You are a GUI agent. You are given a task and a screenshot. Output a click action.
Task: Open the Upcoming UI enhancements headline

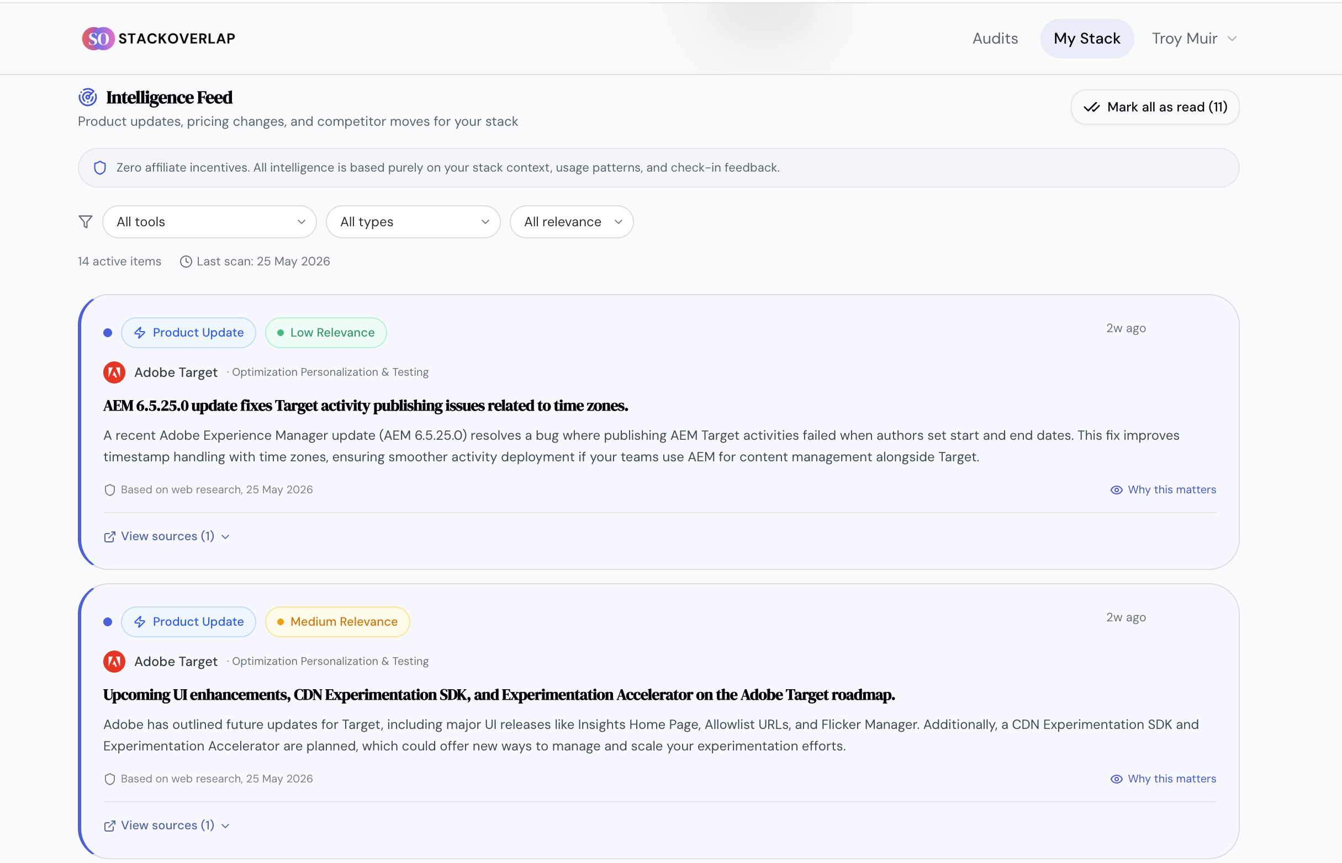tap(499, 695)
